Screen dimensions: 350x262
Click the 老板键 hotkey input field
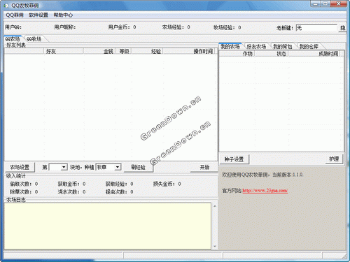point(316,28)
